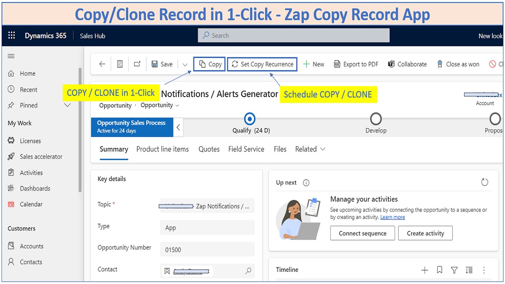Switch to the Files tab

tap(280, 149)
